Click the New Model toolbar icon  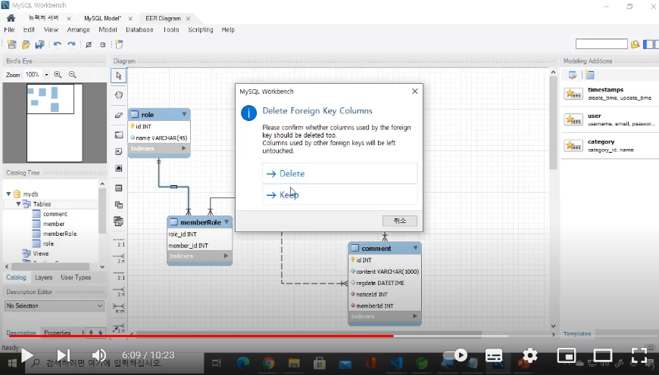[12, 45]
